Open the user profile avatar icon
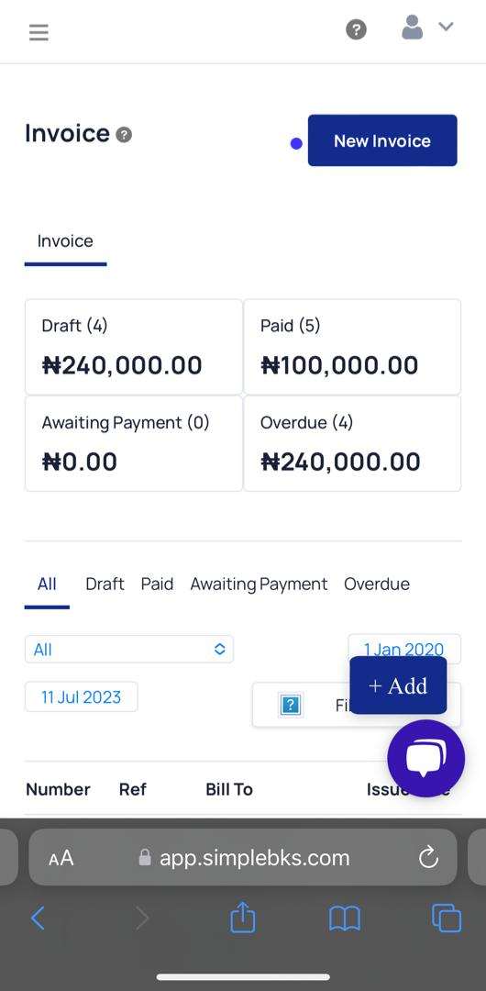Screen dimensions: 486x991 [412, 28]
